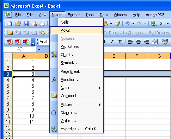Click the A3 Name Box field
Image resolution: width=171 pixels, height=139 pixels.
tap(20, 50)
